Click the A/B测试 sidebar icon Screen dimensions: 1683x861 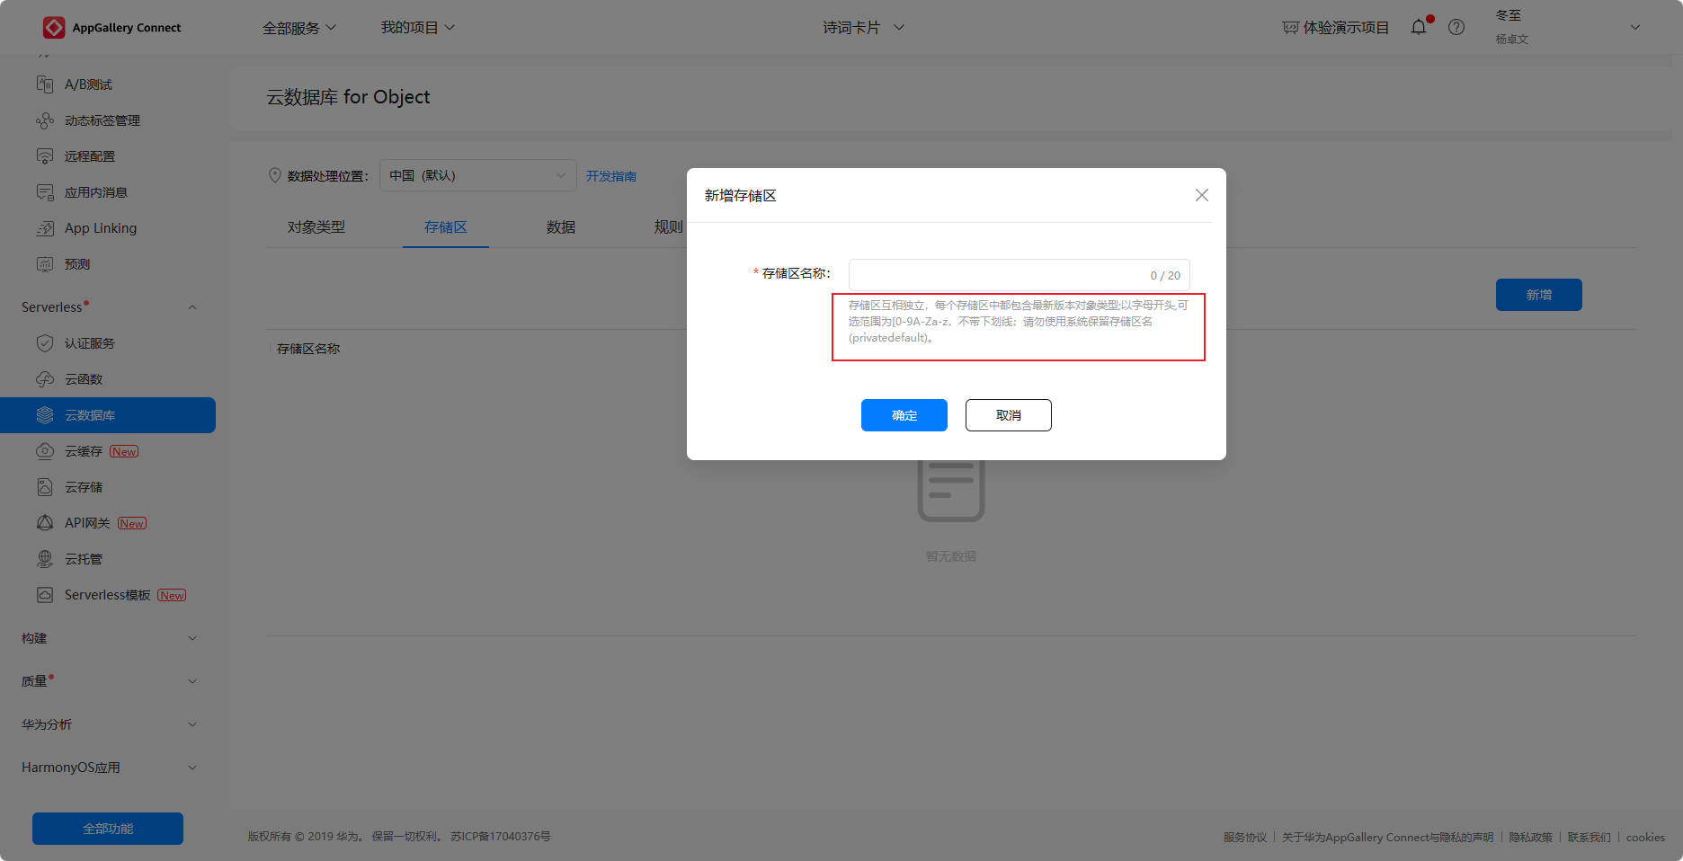45,84
